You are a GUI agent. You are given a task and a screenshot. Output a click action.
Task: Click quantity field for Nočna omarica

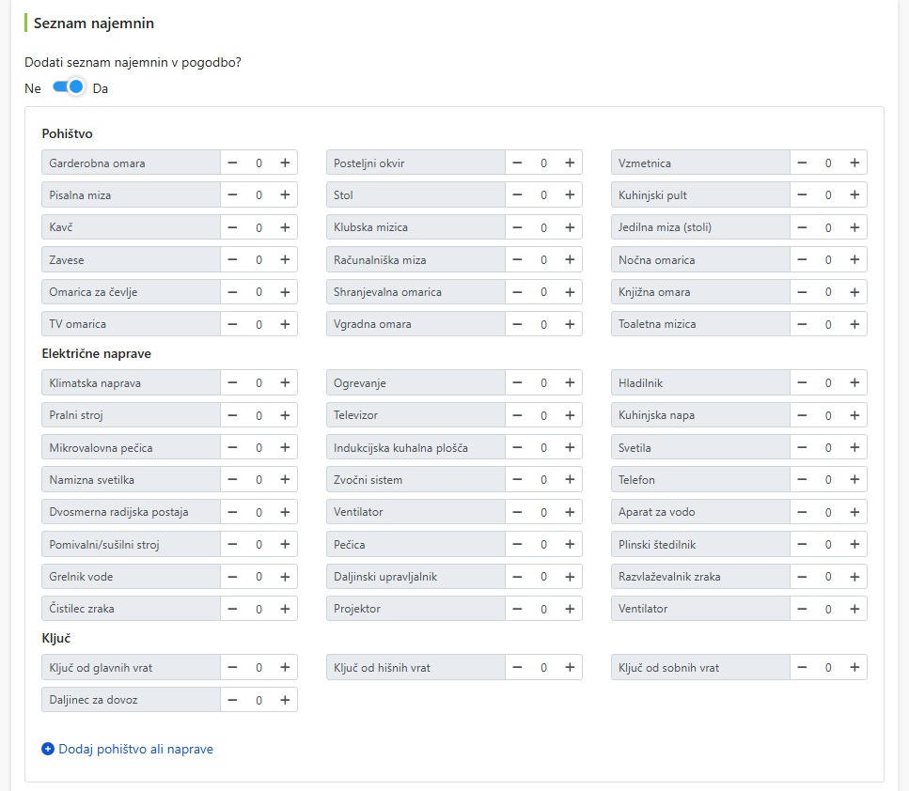click(828, 259)
